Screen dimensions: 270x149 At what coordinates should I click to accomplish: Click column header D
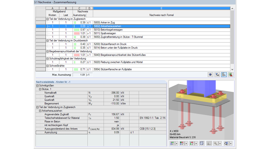coord(90,8)
